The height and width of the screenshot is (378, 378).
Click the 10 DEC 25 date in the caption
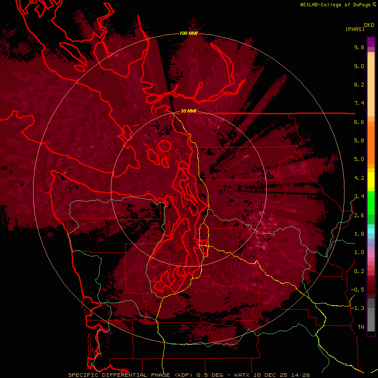(x=271, y=375)
